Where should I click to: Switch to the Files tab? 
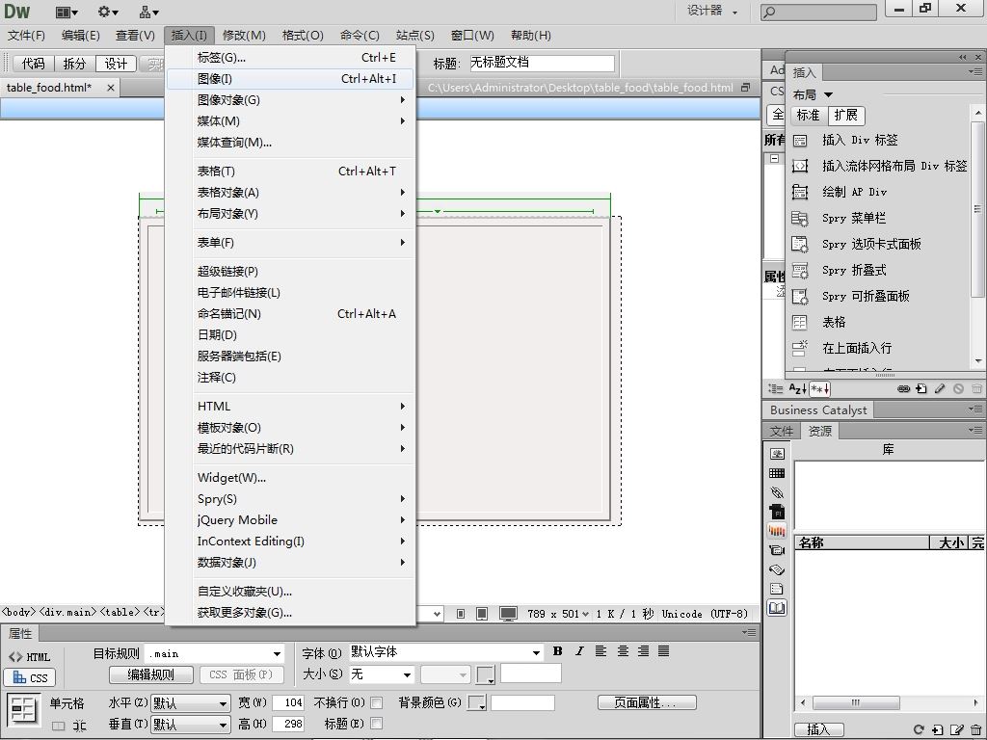pyautogui.click(x=781, y=431)
